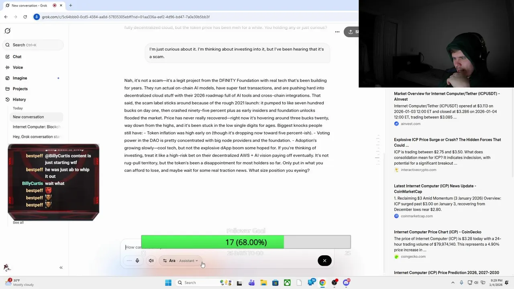Open 'Internet Computer: Blockch...' history entry
This screenshot has height=289, width=514.
click(36, 127)
